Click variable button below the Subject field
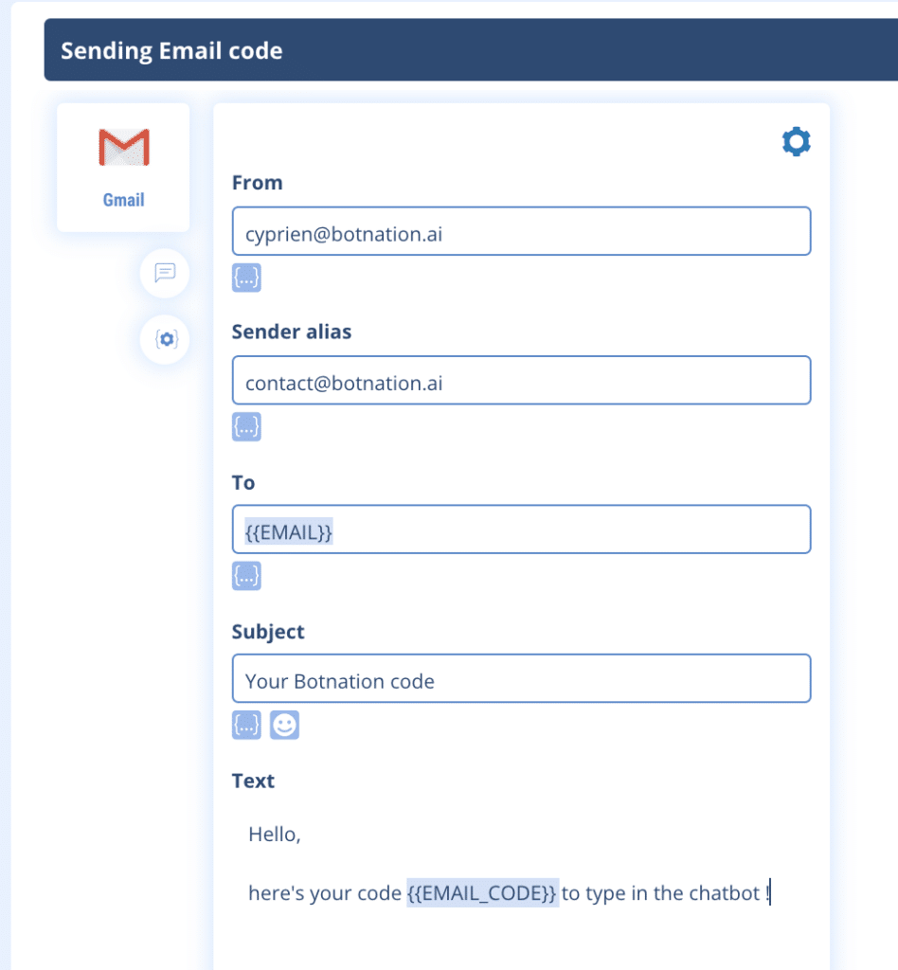This screenshot has width=898, height=970. [246, 726]
